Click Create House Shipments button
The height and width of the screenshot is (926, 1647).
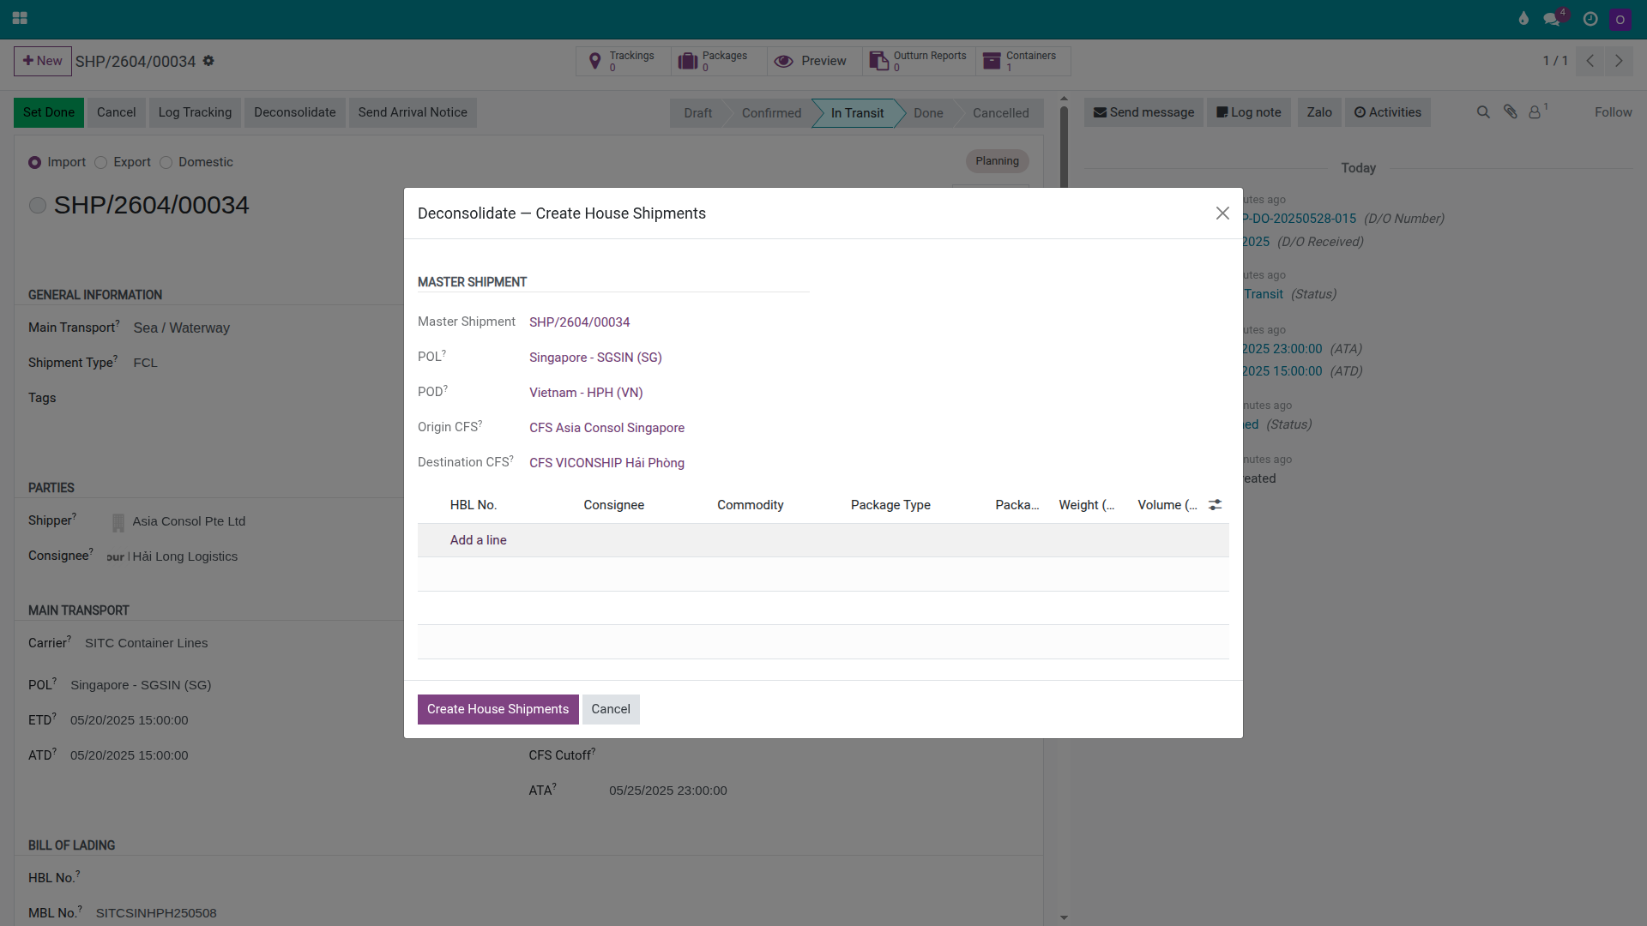pyautogui.click(x=498, y=709)
